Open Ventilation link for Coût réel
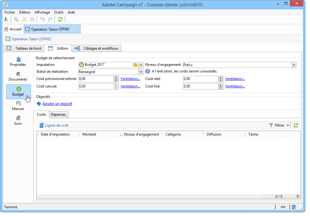Image resolution: width=310 pixels, height=217 pixels. coord(235,79)
